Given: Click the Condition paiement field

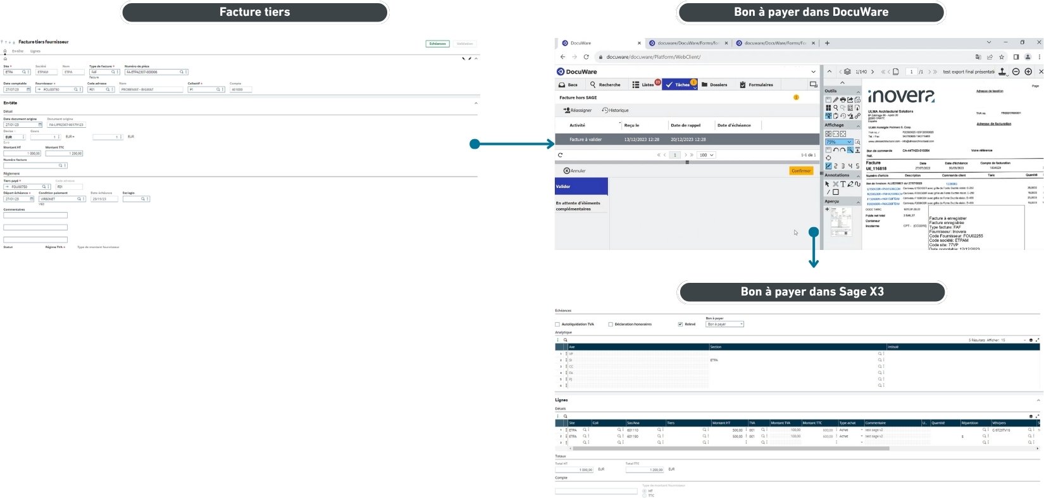Looking at the screenshot, I should pyautogui.click(x=62, y=199).
